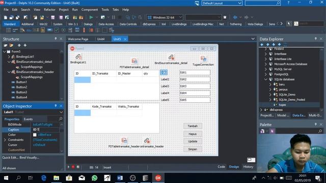This screenshot has width=326, height=183.
Task: Click the Edit3 input field on the form
Action: (195, 86)
